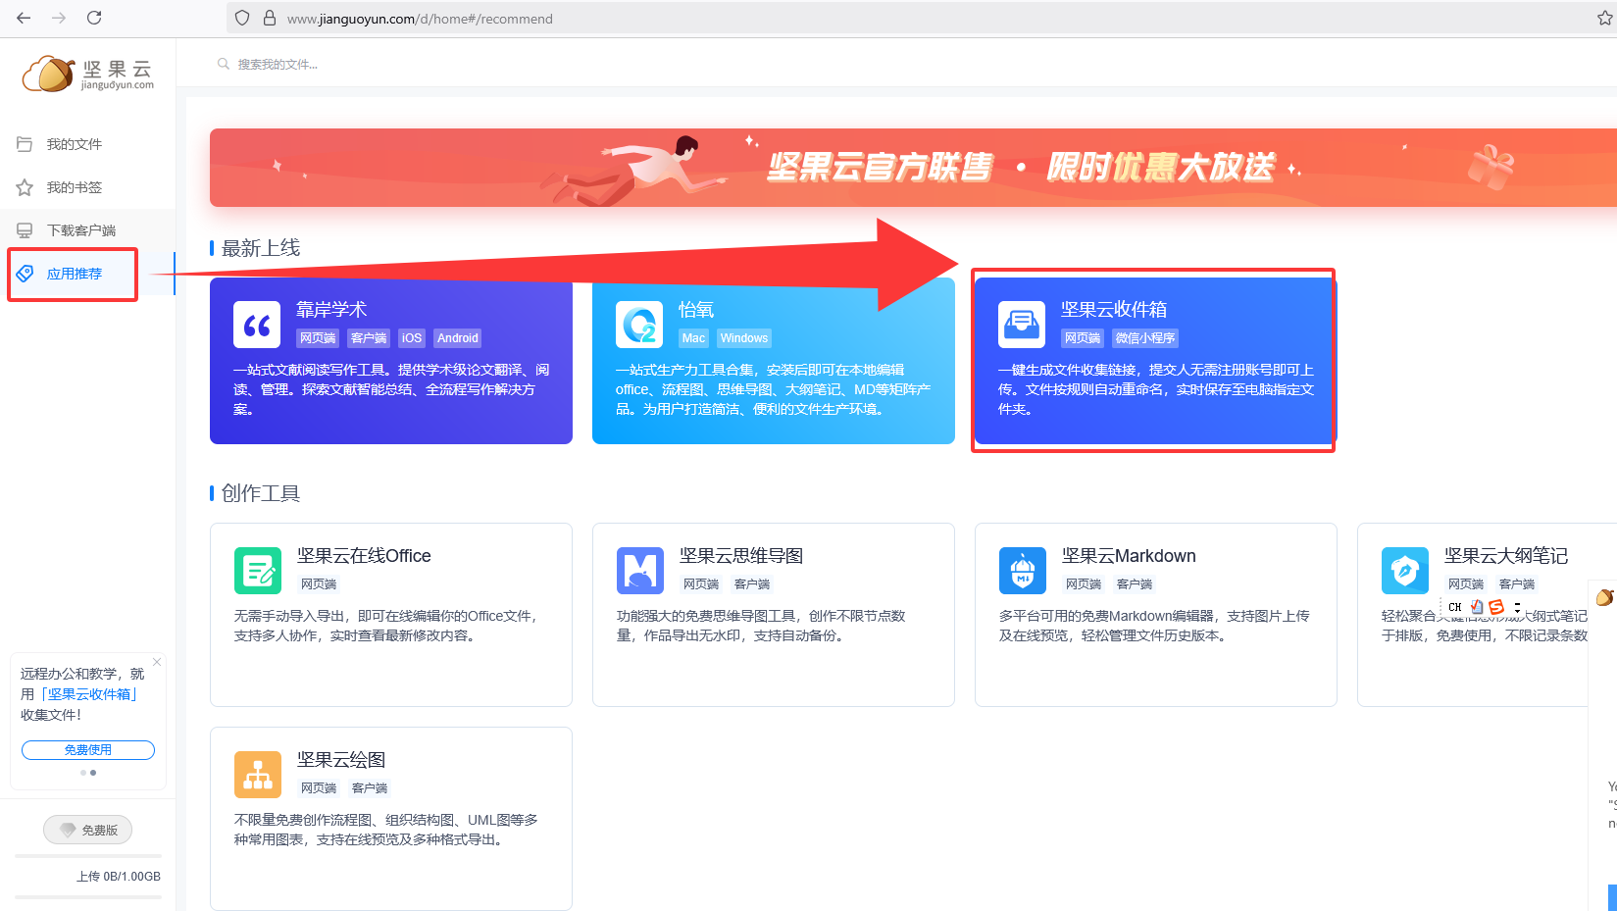Click the 怡氧 app icon
The width and height of the screenshot is (1617, 911).
(x=639, y=325)
